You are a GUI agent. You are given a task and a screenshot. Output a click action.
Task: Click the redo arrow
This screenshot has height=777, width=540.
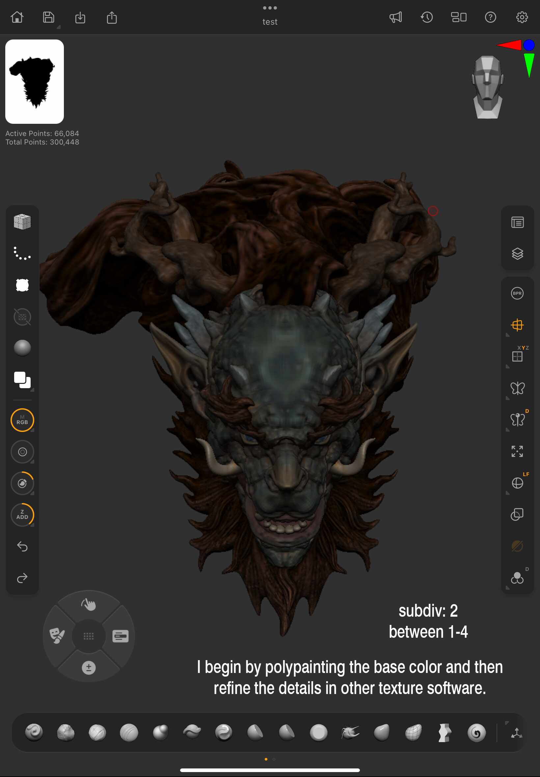22,578
